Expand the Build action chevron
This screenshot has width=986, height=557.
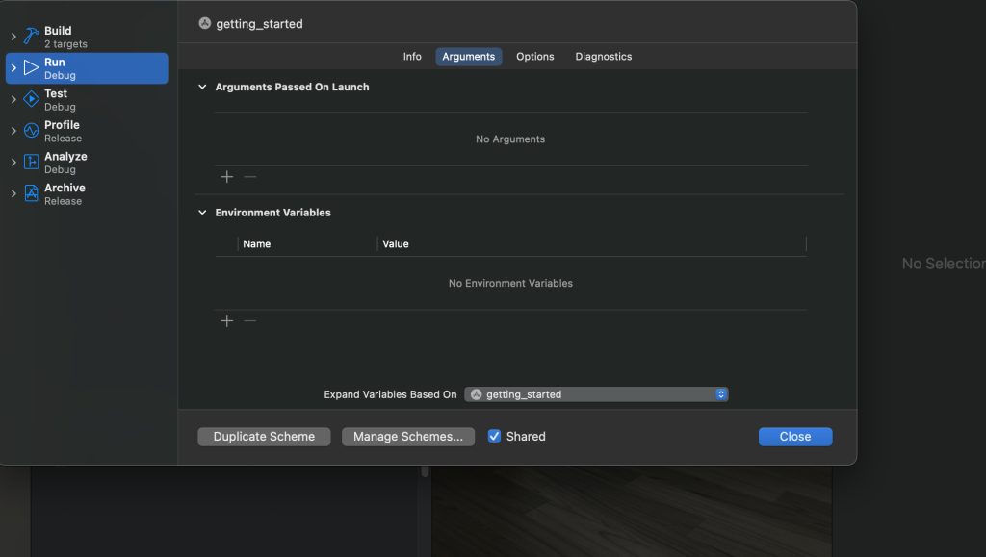click(13, 37)
